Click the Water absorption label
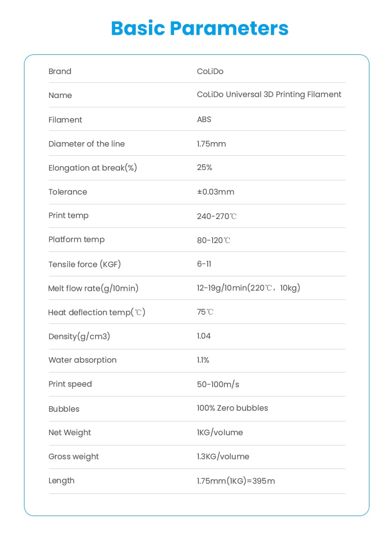392x543 pixels. click(82, 360)
